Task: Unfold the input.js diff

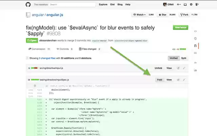Action: pos(158,68)
